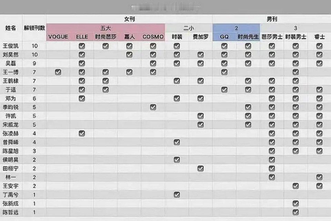Click the COSMO column header
Screen dimensions: 331x221
(x=153, y=37)
